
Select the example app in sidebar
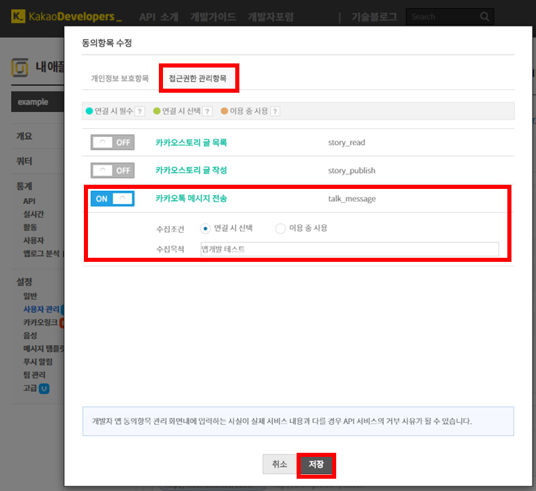[x=38, y=102]
